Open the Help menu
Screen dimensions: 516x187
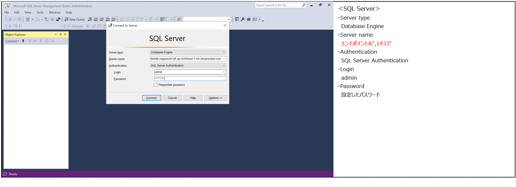coord(69,12)
